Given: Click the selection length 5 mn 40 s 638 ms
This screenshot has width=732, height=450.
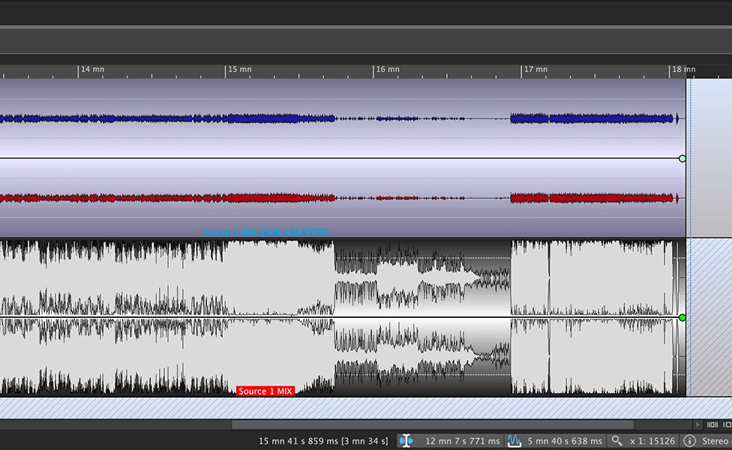Looking at the screenshot, I should tap(565, 441).
